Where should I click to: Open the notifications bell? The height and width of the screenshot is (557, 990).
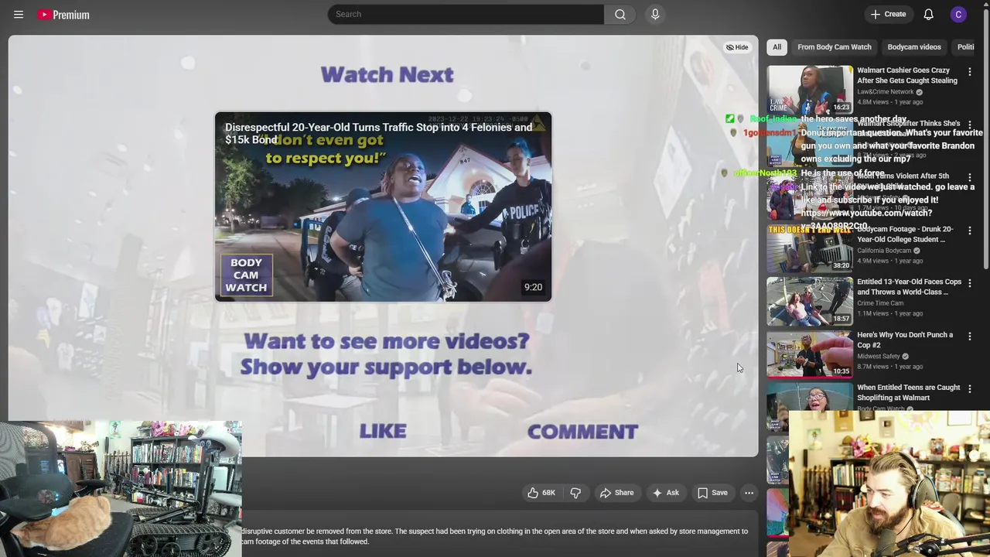pyautogui.click(x=928, y=14)
